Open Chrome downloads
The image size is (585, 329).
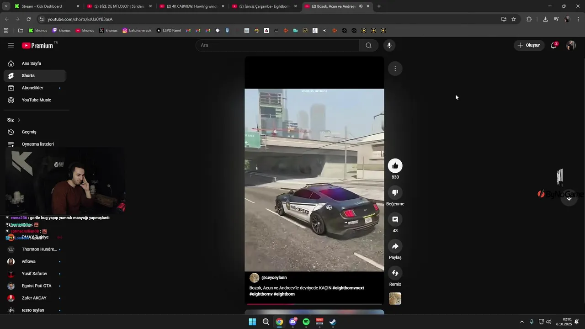pyautogui.click(x=545, y=19)
